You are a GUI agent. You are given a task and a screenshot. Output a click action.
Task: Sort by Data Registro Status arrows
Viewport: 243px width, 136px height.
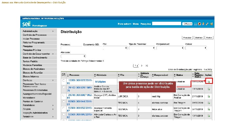(x=193, y=75)
